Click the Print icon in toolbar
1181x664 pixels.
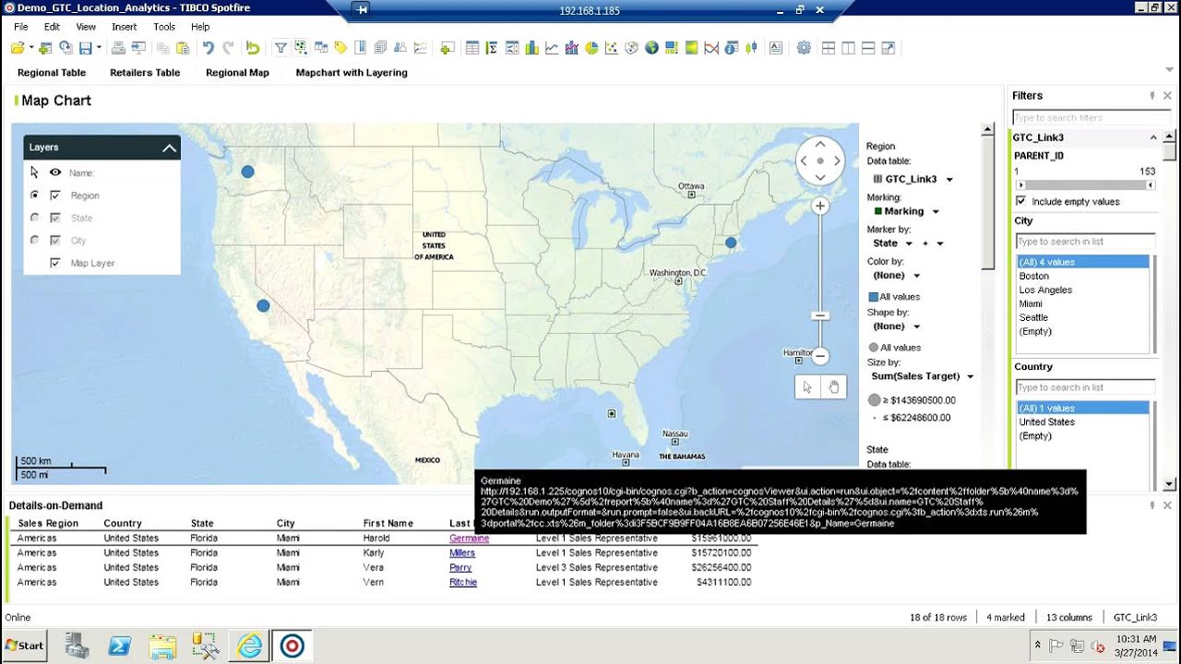coord(118,48)
